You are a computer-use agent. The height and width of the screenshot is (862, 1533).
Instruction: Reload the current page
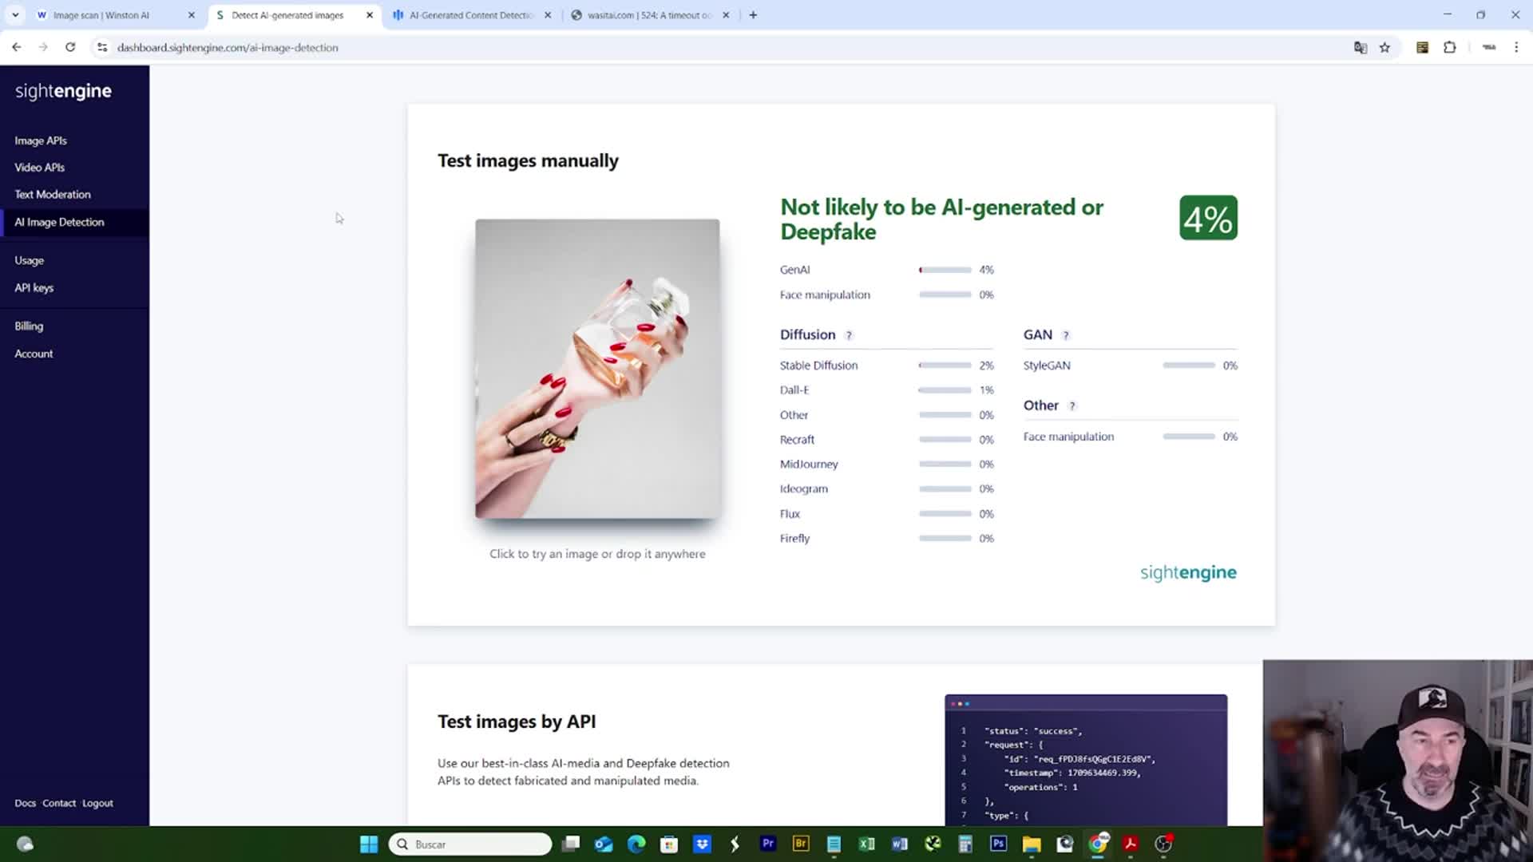pyautogui.click(x=70, y=48)
